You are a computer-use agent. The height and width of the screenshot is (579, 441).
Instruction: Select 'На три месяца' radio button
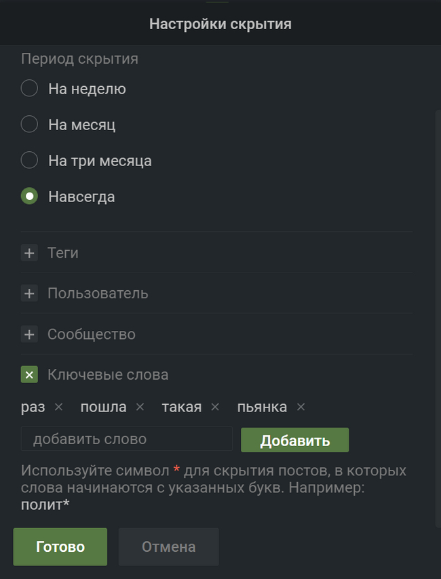point(29,161)
